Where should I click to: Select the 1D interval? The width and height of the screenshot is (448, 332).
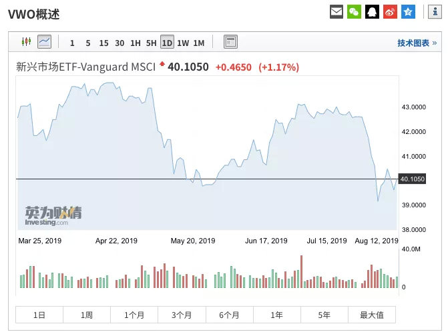167,43
